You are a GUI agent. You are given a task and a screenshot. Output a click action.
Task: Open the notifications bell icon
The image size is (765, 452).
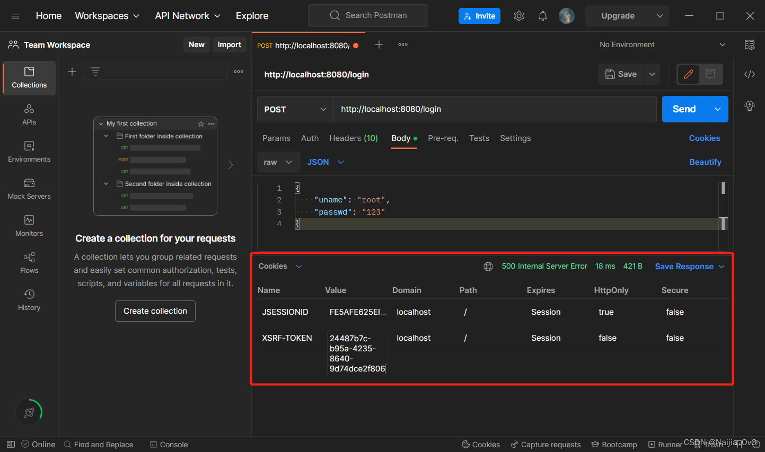[543, 16]
